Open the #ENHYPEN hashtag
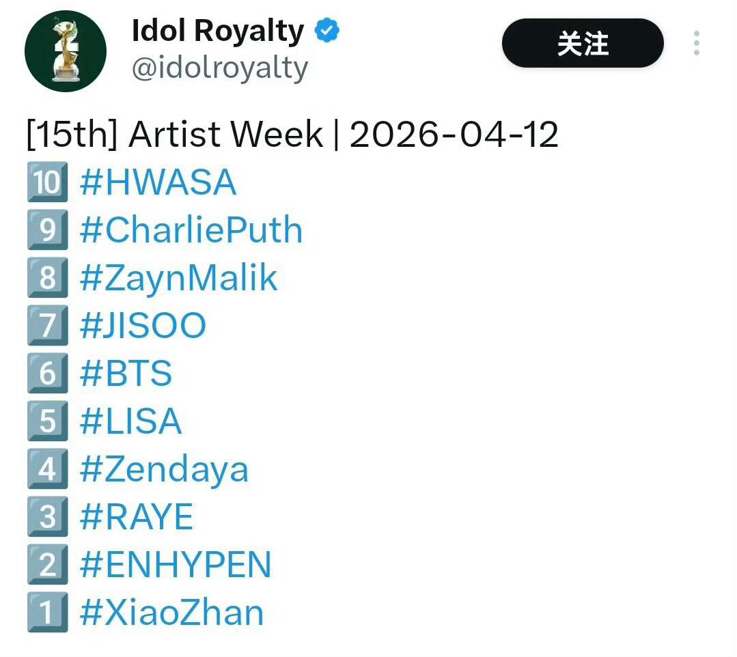This screenshot has width=737, height=657. pos(175,564)
